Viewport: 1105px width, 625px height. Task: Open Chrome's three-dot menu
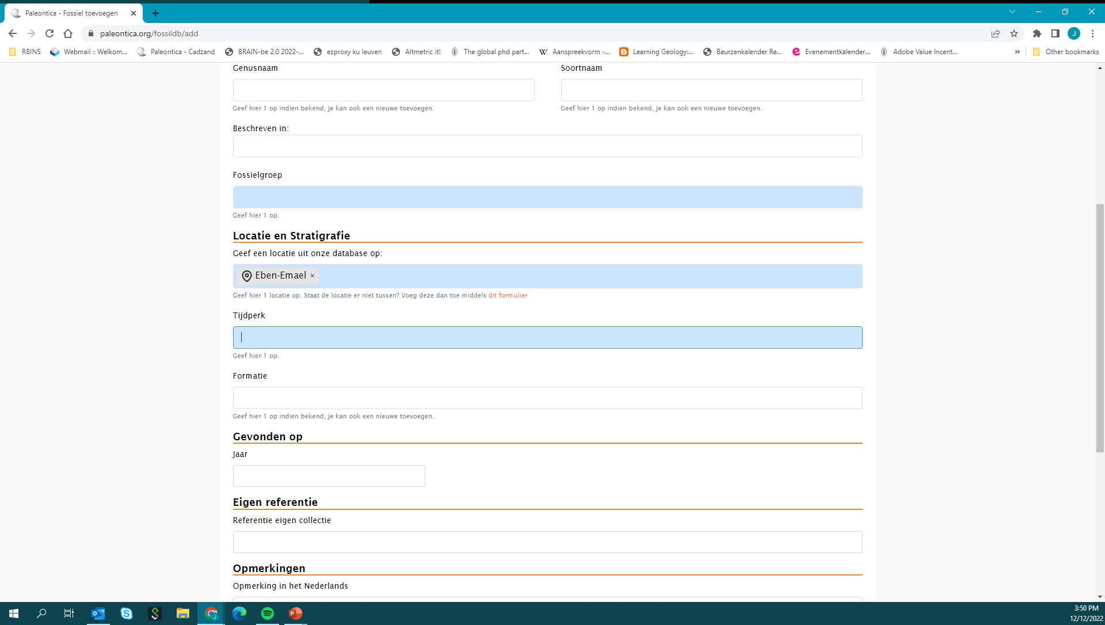[x=1092, y=33]
